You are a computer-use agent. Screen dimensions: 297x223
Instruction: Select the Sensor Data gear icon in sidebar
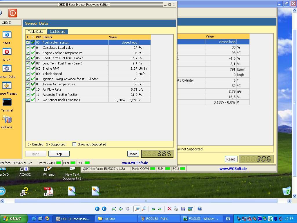click(x=7, y=69)
